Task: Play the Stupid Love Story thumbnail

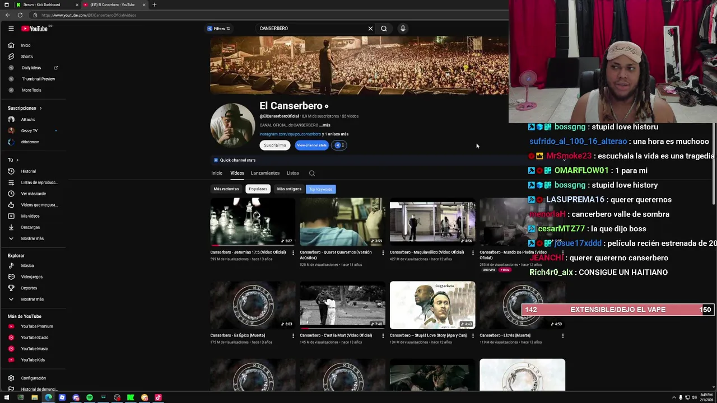Action: tap(432, 305)
